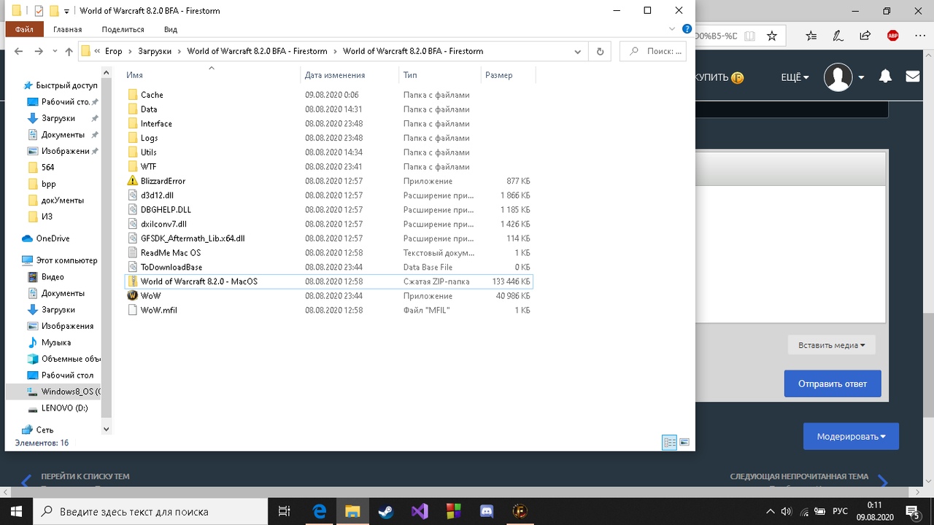Open recent locations dropdown arrow
934x525 pixels.
(55, 51)
